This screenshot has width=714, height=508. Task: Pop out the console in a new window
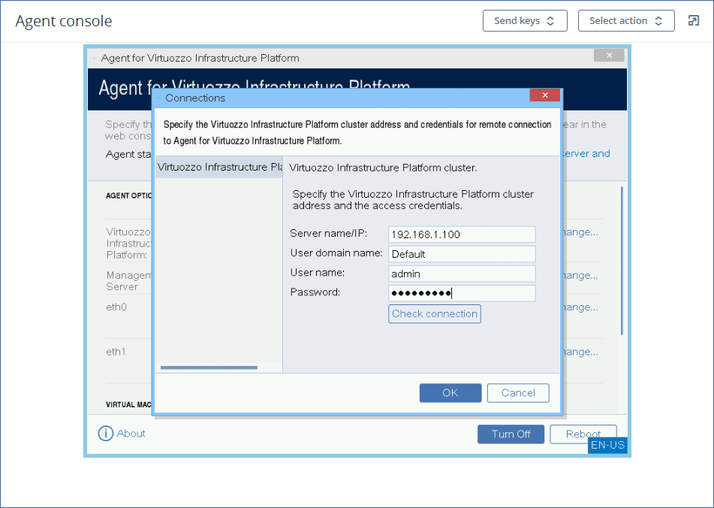point(693,21)
